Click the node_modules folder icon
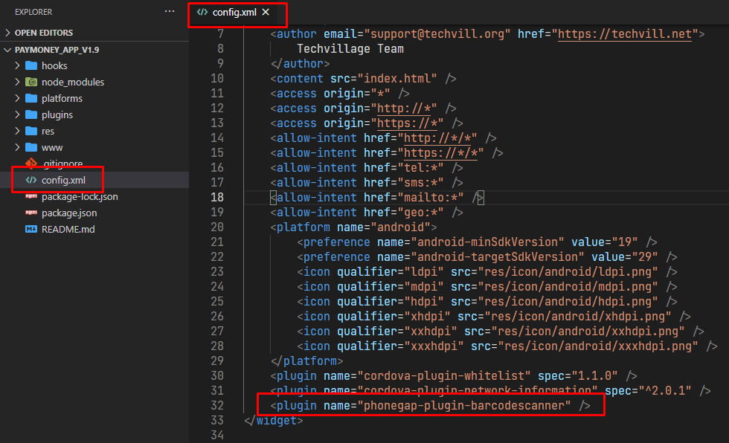Viewport: 729px width, 443px height. 31,83
